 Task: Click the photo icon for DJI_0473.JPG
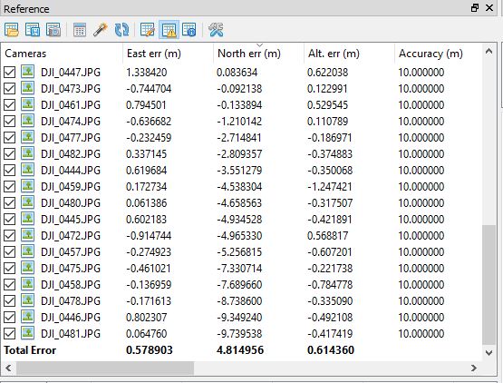click(28, 88)
